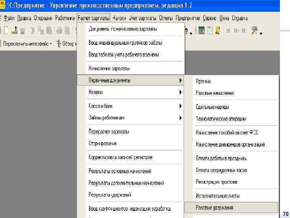Image resolution: width=290 pixels, height=218 pixels.
Task: Select Результаты дополнительных начислений
Action: click(131, 183)
